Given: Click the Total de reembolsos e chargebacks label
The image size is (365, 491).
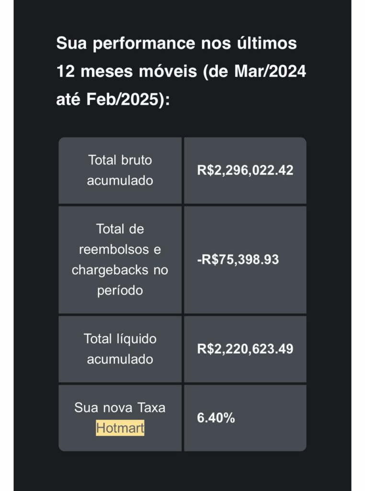Looking at the screenshot, I should pyautogui.click(x=120, y=259).
